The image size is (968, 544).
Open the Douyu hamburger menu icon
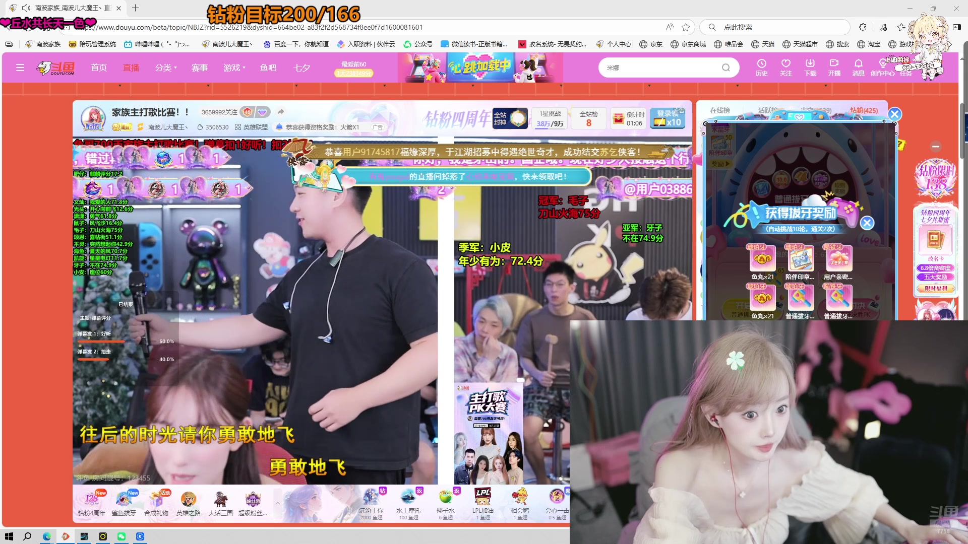pyautogui.click(x=20, y=67)
